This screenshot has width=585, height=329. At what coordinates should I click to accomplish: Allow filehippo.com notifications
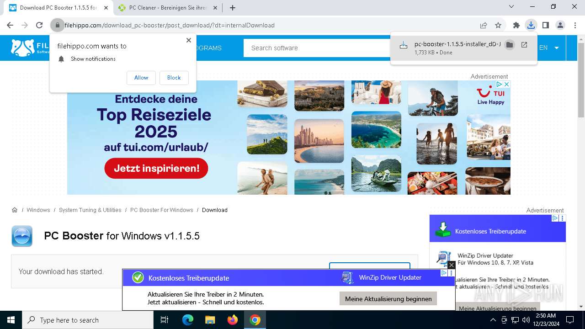[x=141, y=78]
